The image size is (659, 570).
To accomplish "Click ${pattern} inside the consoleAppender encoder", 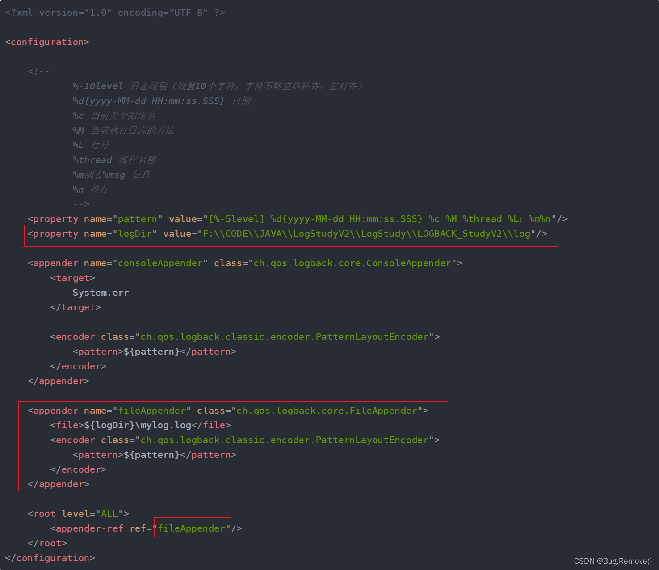I will pyautogui.click(x=152, y=352).
